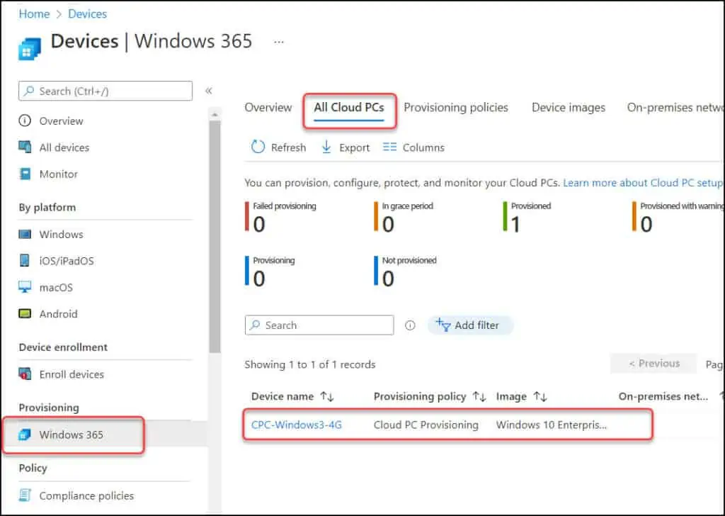Click the Overview info icon in sidebar
The image size is (725, 516).
(x=25, y=120)
